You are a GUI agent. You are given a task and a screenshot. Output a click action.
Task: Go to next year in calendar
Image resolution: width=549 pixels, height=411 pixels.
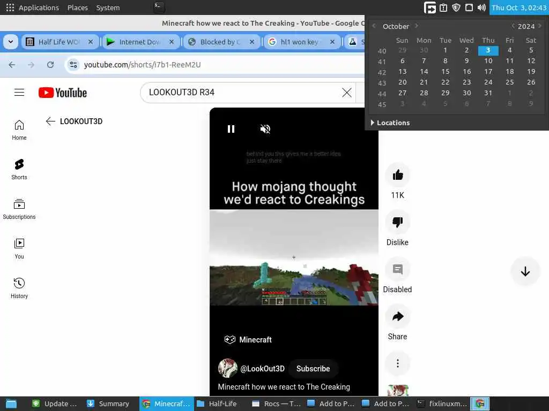pyautogui.click(x=540, y=26)
